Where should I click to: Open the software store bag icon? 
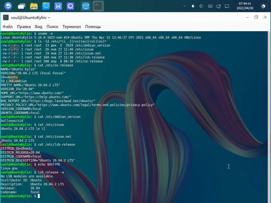coord(46,6)
